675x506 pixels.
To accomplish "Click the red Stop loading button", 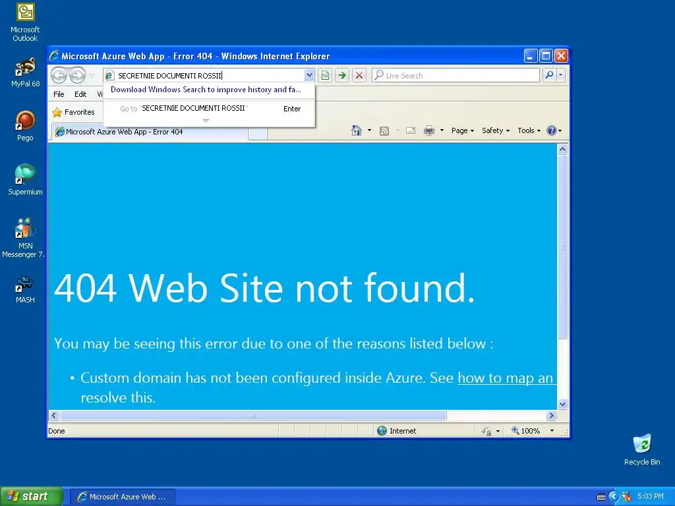I will (359, 75).
